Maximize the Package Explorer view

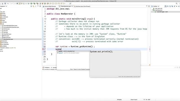coord(40,6)
